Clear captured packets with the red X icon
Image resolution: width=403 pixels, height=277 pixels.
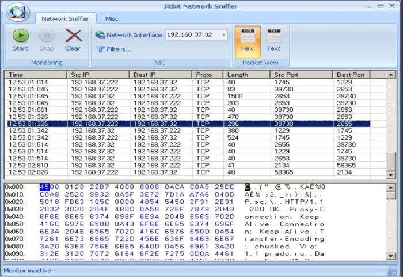(x=74, y=36)
